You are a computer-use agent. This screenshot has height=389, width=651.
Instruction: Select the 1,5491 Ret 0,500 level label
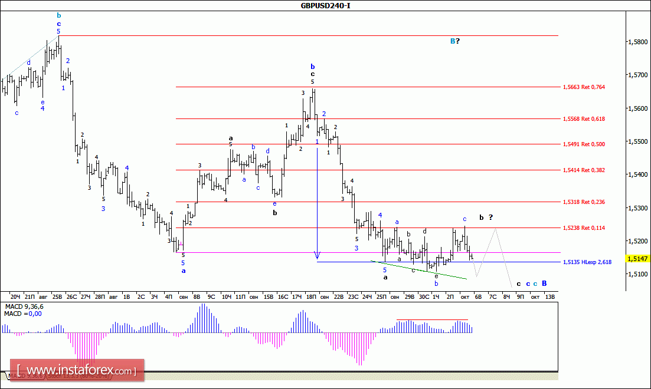584,144
